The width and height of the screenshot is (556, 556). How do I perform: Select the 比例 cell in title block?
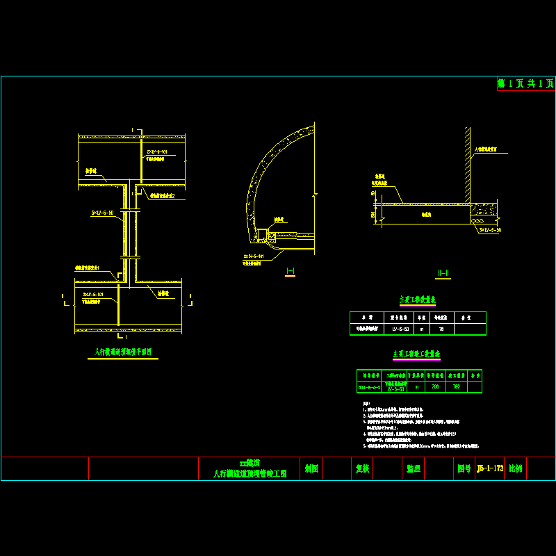[x=516, y=468]
